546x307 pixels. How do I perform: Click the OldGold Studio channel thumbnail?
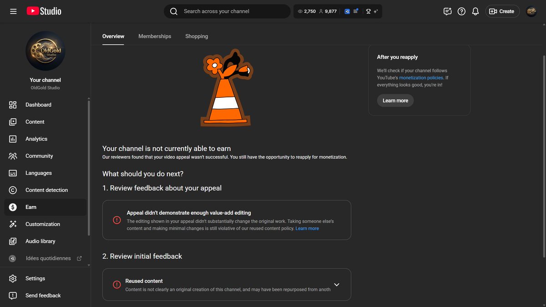pos(45,50)
